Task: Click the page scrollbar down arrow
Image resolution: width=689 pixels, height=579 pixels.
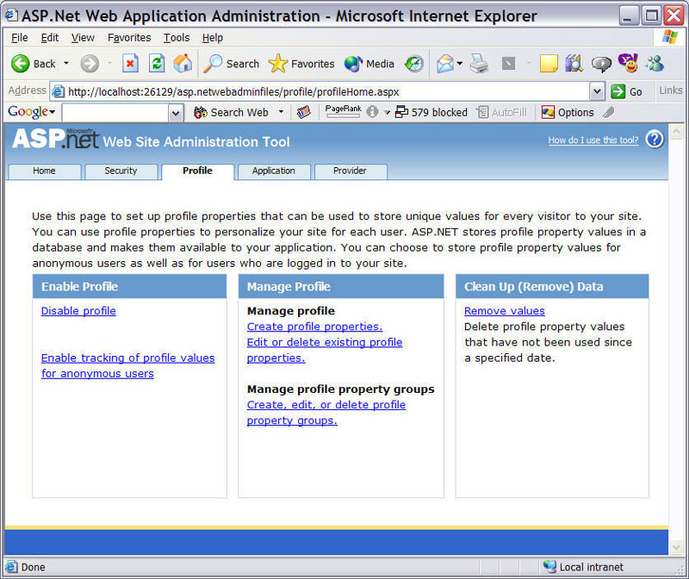Action: coord(676,547)
